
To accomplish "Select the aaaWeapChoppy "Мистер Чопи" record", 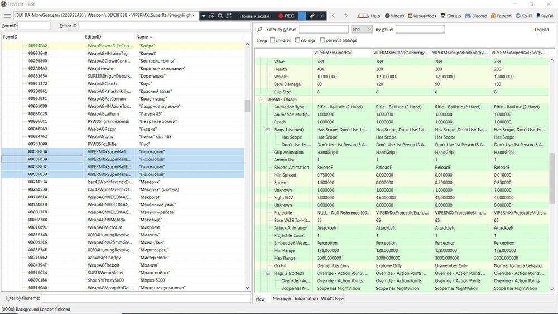I will tap(123, 258).
